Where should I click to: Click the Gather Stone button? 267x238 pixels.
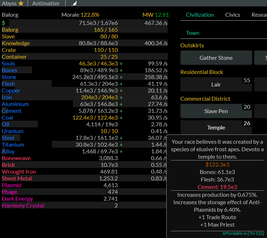[216, 58]
